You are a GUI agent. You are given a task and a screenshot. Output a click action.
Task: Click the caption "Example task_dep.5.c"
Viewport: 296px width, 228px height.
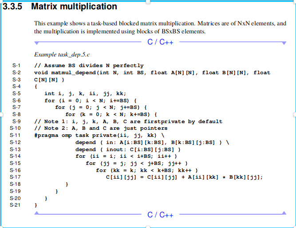click(62, 55)
